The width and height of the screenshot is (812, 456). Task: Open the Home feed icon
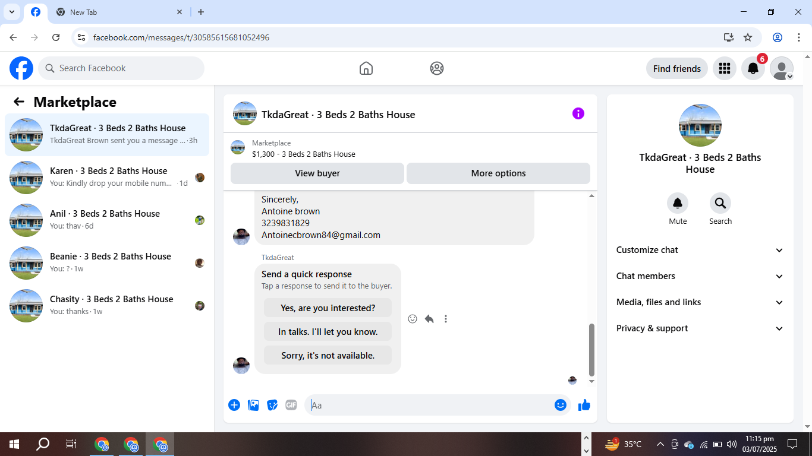pyautogui.click(x=366, y=68)
